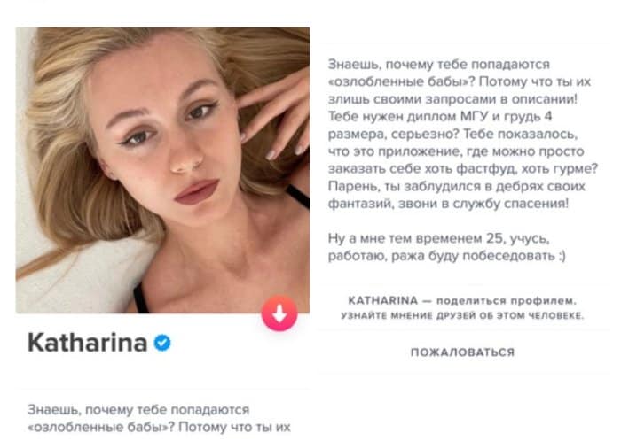The image size is (621, 441).
Task: Click the smiley ':)' ending the bio
Action: (562, 256)
